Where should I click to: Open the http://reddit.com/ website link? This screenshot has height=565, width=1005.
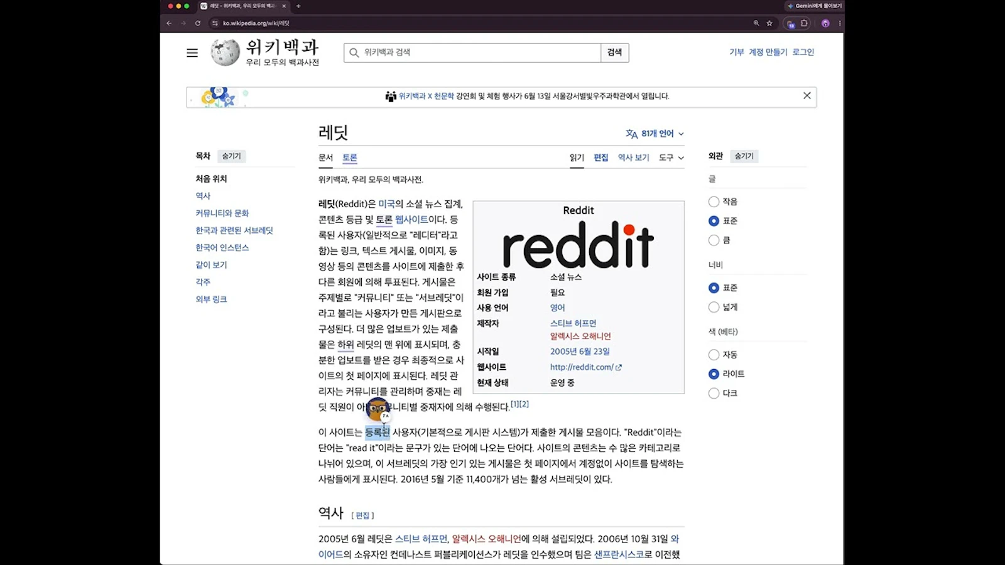585,367
